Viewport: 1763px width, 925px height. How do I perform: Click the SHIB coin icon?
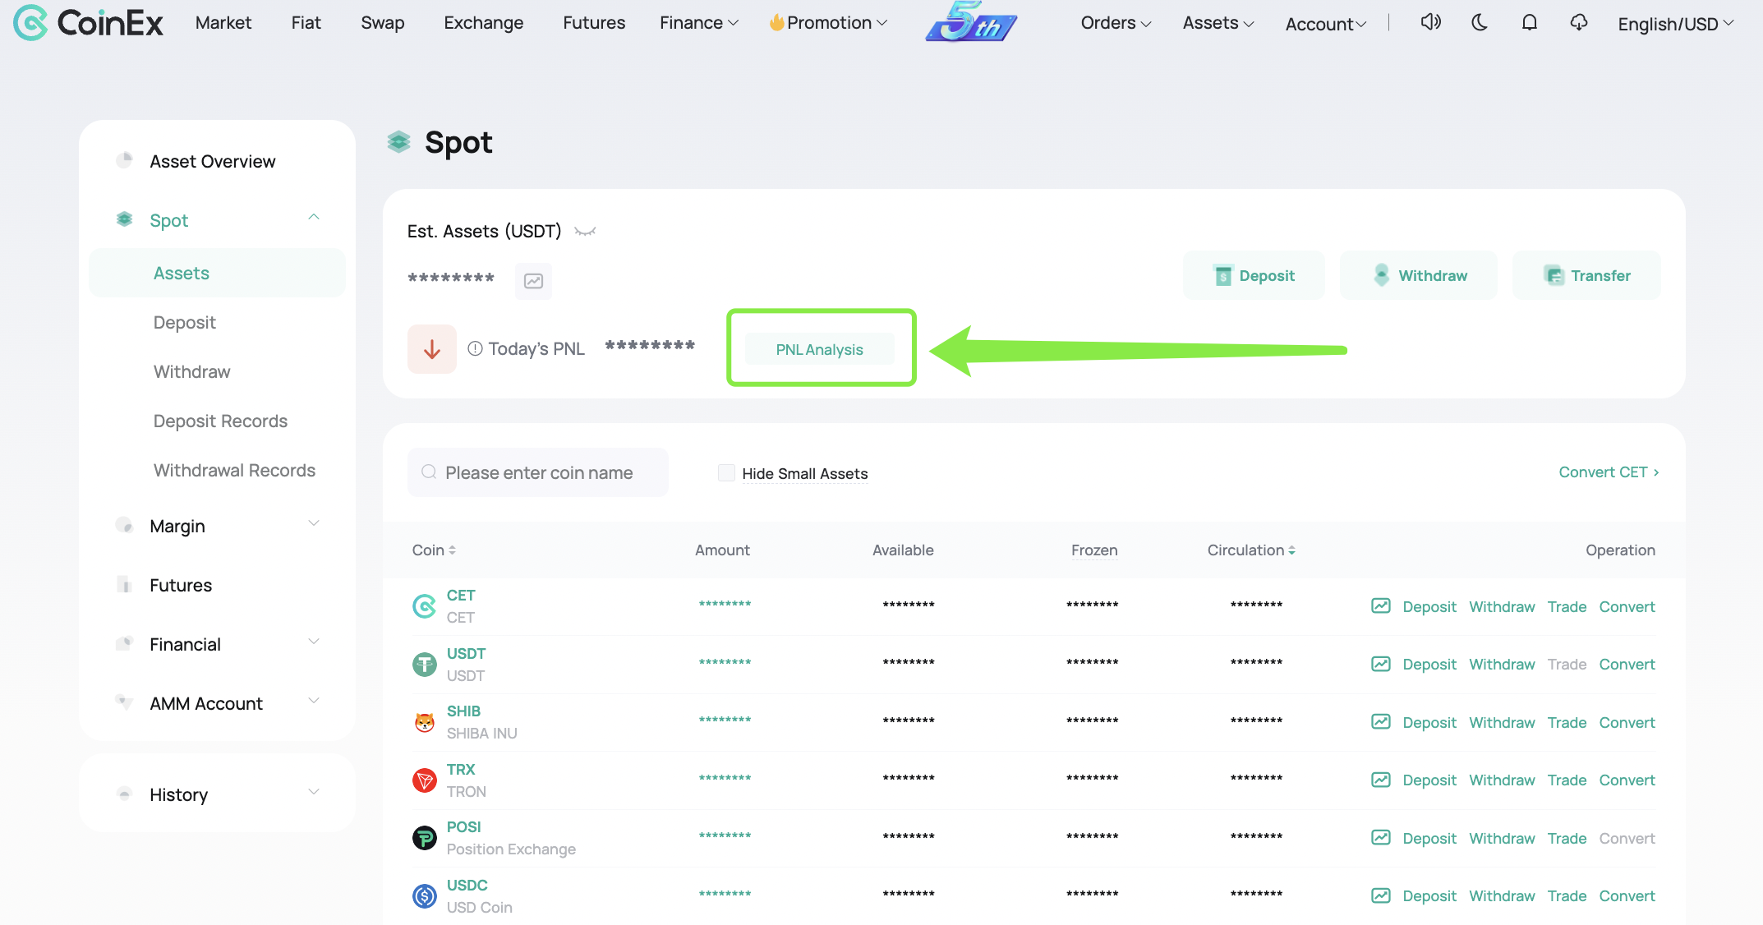(424, 722)
